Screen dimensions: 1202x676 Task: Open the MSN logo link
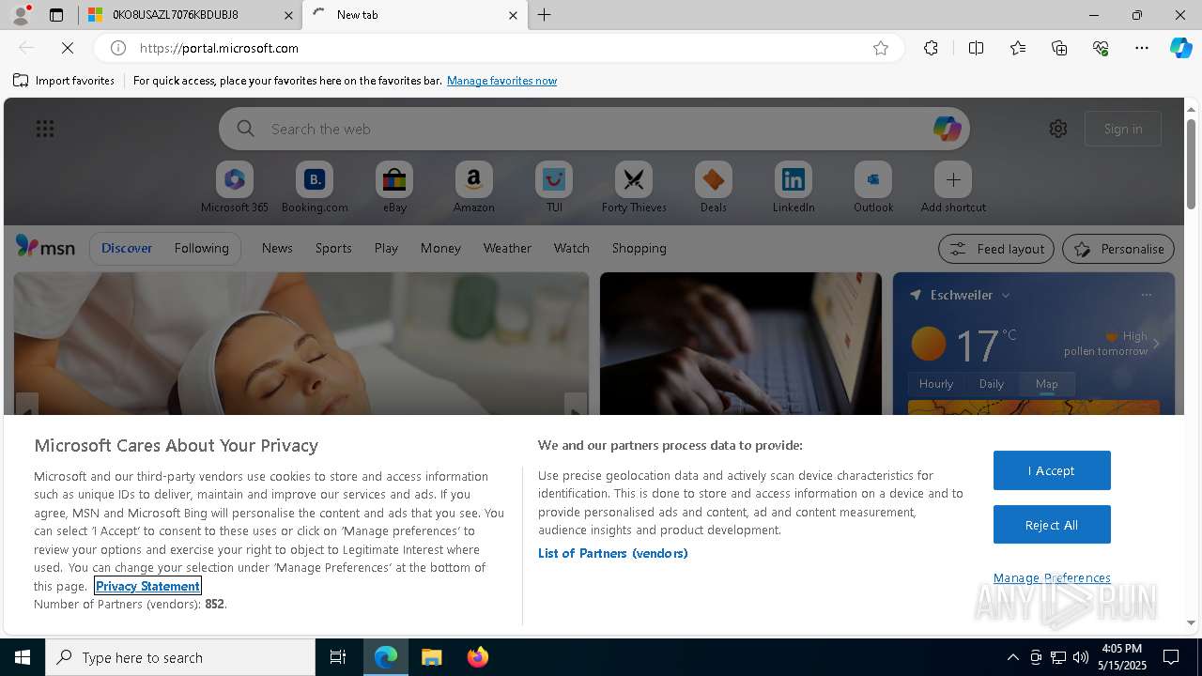coord(45,247)
